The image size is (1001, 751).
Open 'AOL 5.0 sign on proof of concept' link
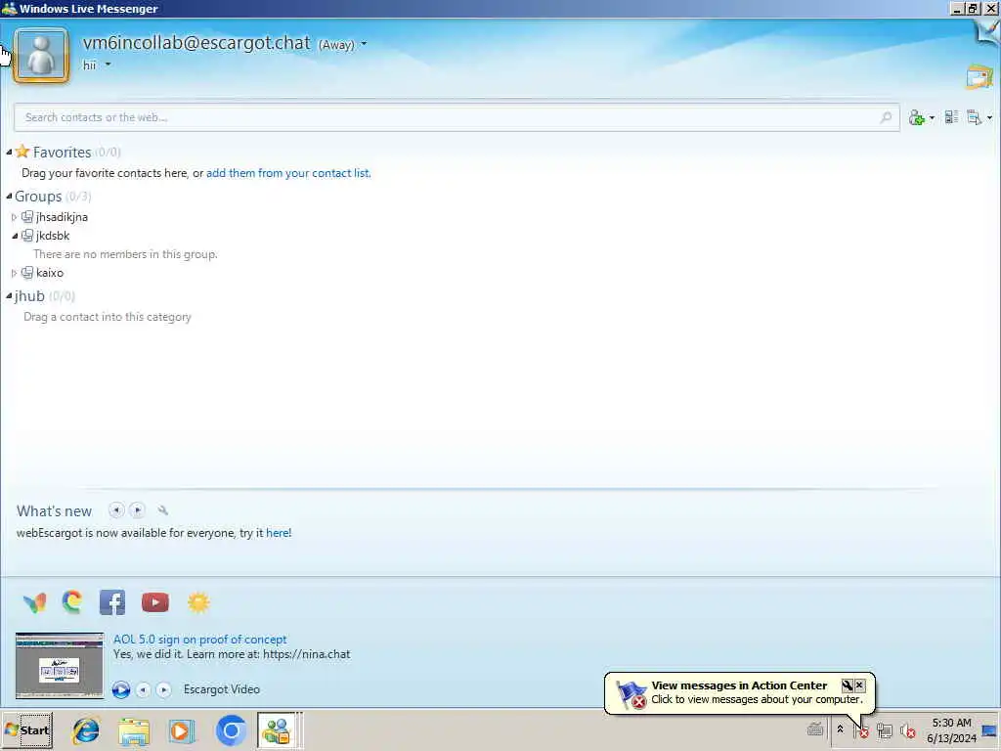pos(199,640)
